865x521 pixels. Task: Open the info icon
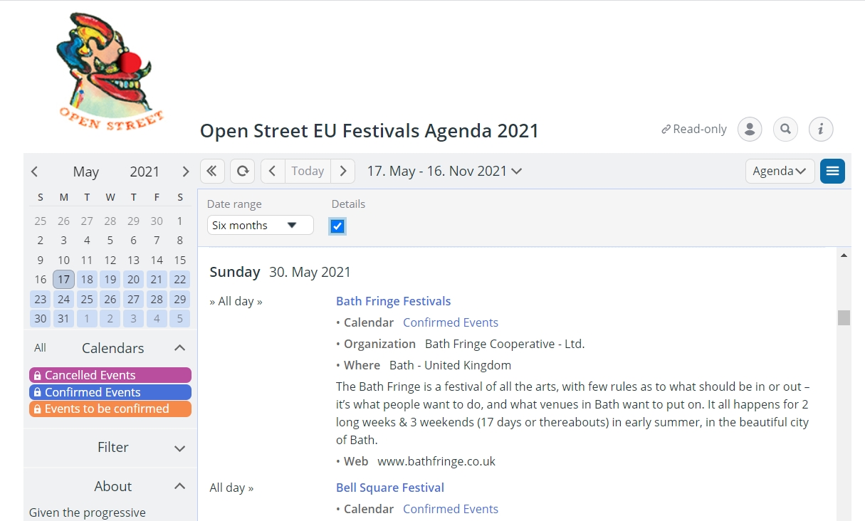click(821, 129)
